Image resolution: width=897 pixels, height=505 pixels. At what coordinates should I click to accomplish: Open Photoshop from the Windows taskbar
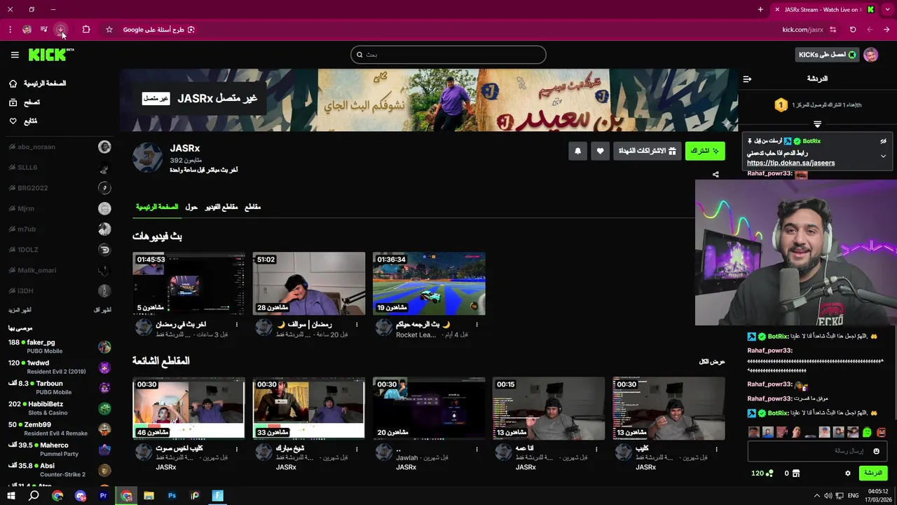tap(172, 496)
